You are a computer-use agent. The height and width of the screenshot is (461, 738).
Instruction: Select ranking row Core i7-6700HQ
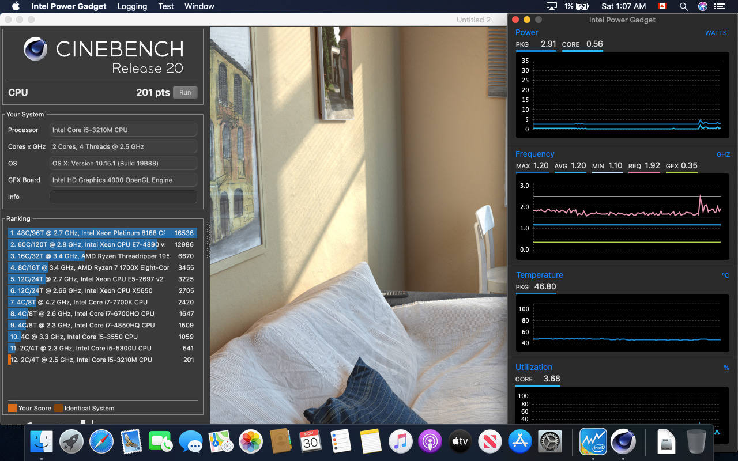(103, 313)
